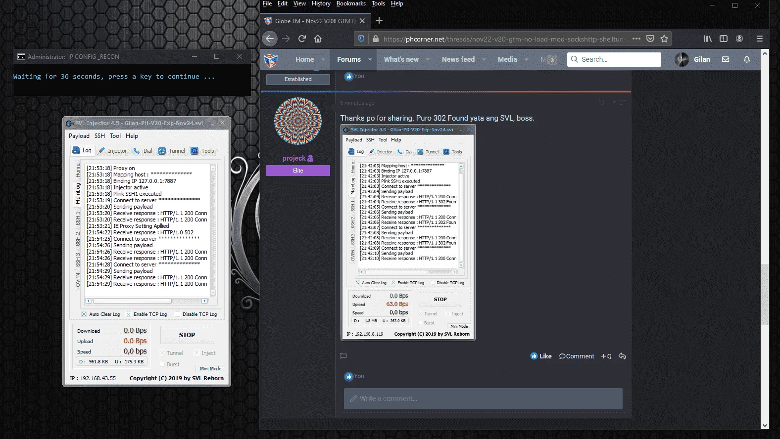Go back in Firefox browser history
Viewport: 780px width, 439px height.
[x=270, y=39]
